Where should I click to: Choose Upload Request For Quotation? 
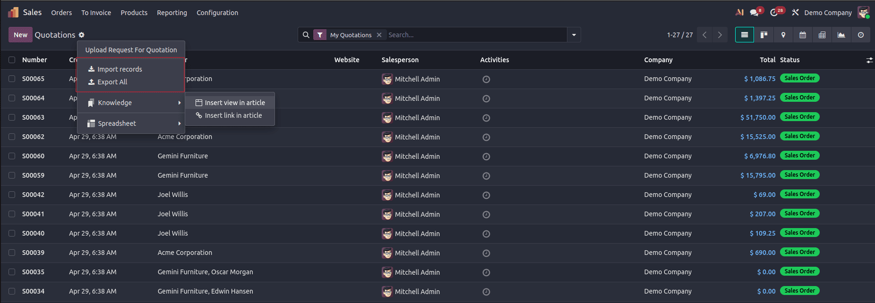click(131, 50)
